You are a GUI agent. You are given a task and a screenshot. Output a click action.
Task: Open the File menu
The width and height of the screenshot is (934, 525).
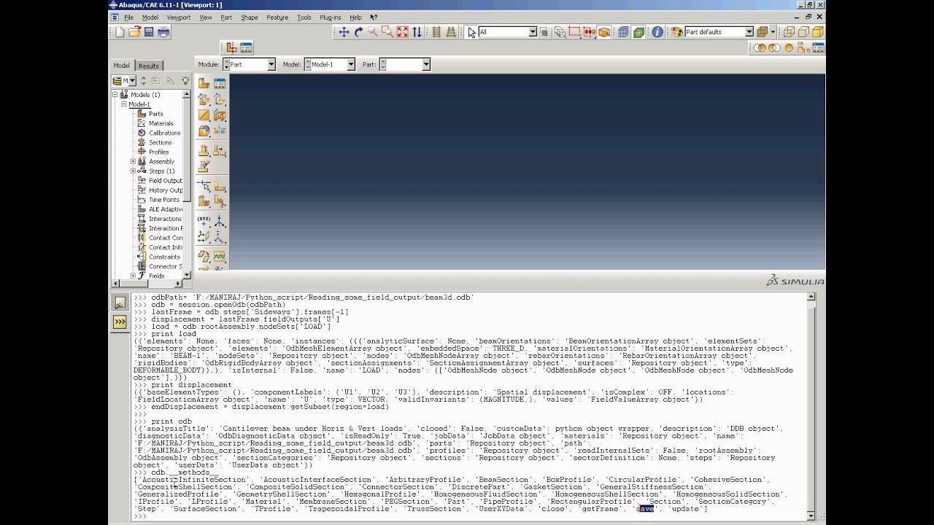(x=128, y=17)
